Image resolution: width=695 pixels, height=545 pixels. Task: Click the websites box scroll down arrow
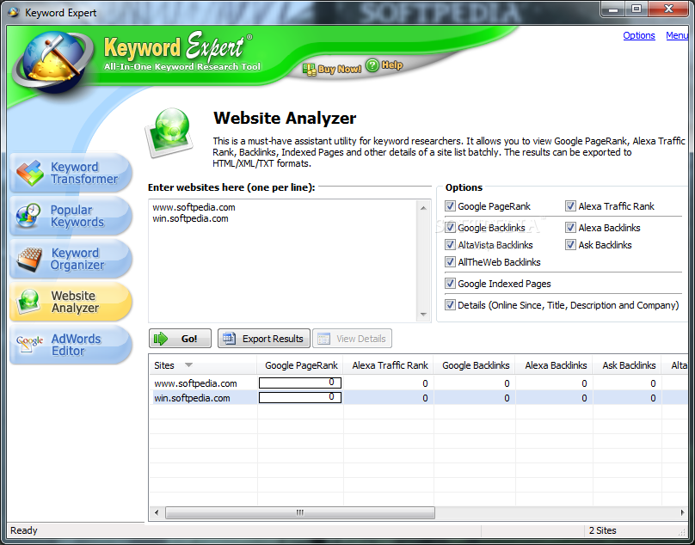coord(423,314)
